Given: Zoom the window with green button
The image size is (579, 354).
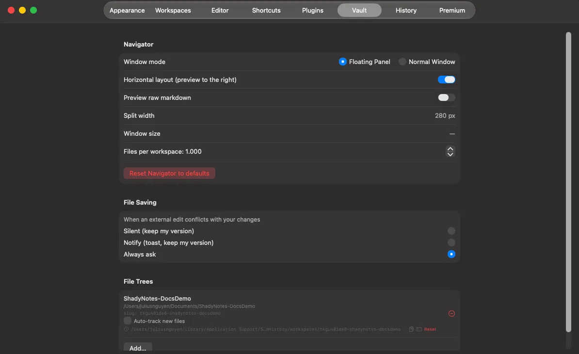Looking at the screenshot, I should 33,10.
